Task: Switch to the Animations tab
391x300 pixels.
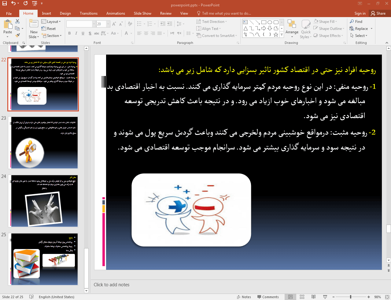Action: click(116, 13)
